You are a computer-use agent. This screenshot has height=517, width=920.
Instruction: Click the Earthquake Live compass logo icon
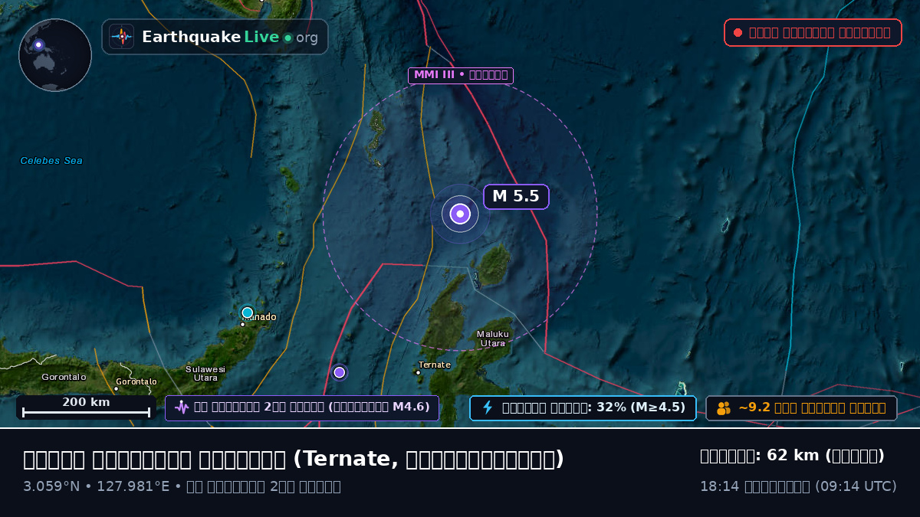pyautogui.click(x=121, y=37)
